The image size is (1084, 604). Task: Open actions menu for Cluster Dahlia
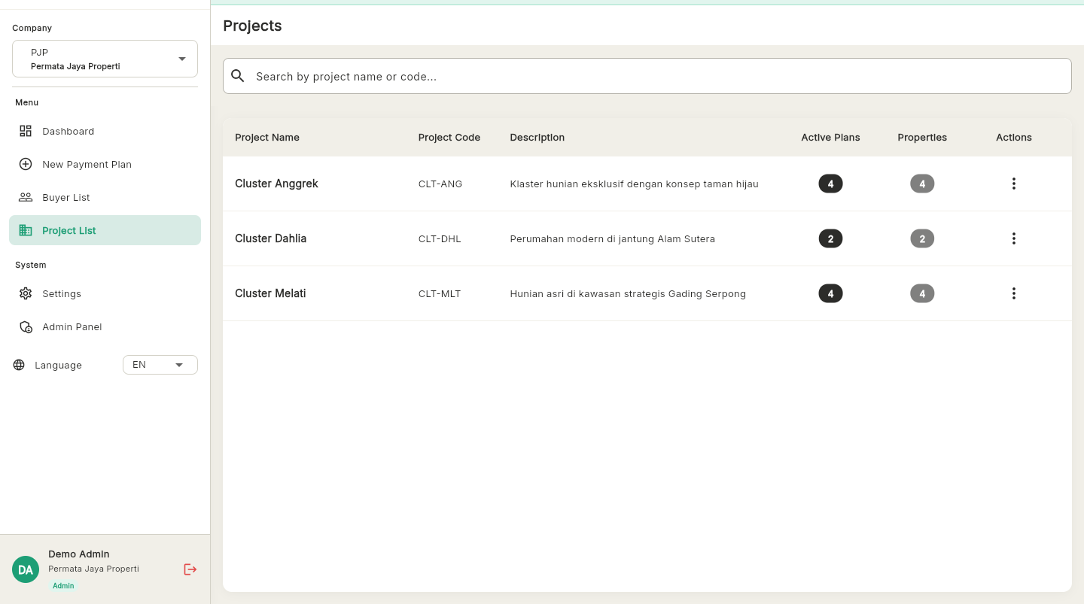1014,238
